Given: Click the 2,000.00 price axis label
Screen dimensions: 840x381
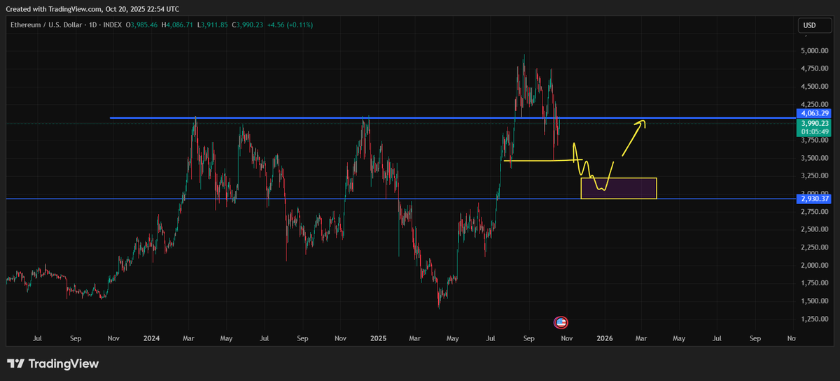Looking at the screenshot, I should click(815, 265).
